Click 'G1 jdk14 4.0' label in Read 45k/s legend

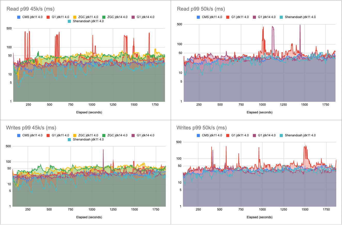146,17
